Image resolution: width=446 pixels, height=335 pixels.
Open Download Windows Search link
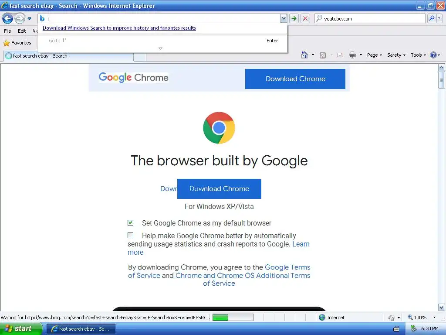[x=119, y=28]
